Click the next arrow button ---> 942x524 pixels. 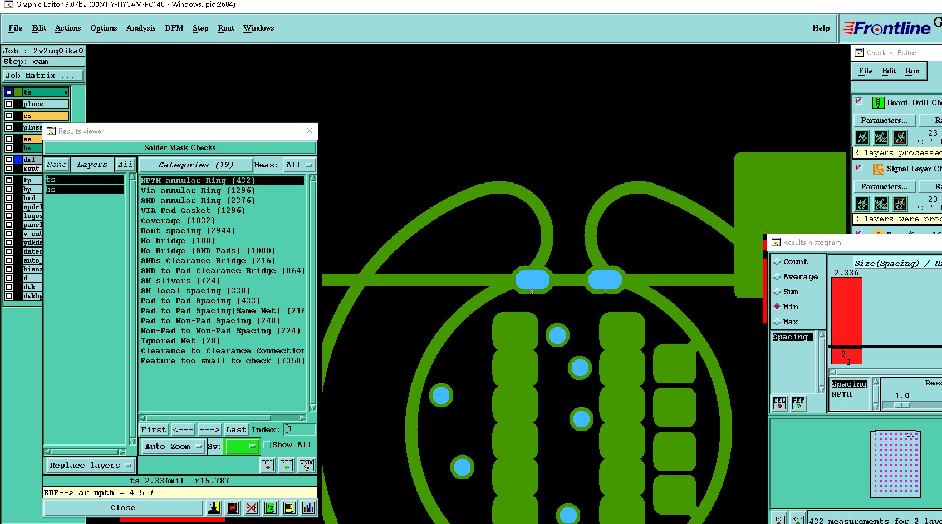coord(210,430)
